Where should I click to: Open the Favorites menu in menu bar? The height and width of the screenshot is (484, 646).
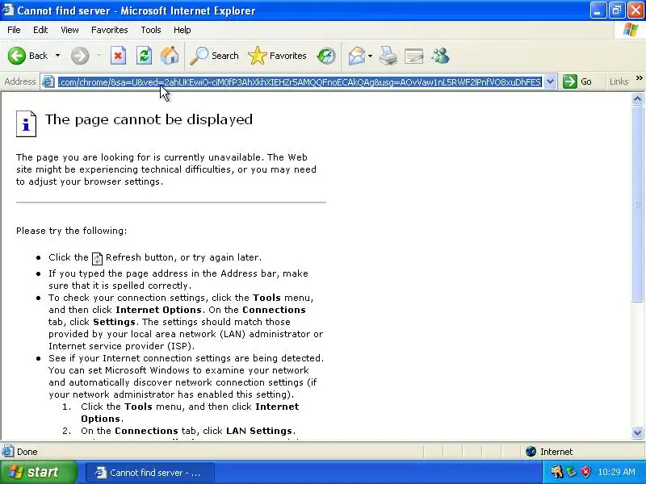pos(110,30)
